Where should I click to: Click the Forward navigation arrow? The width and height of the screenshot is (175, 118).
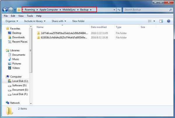pos(11,10)
